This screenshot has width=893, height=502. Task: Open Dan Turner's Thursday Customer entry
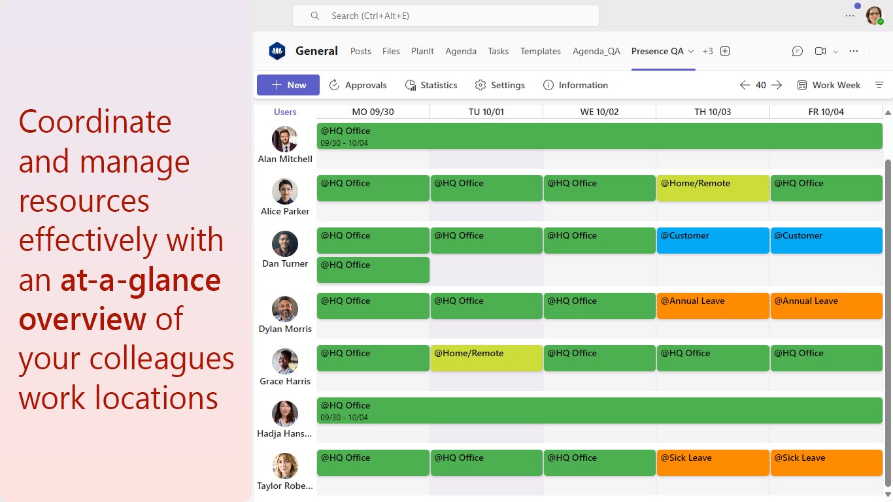pos(713,241)
